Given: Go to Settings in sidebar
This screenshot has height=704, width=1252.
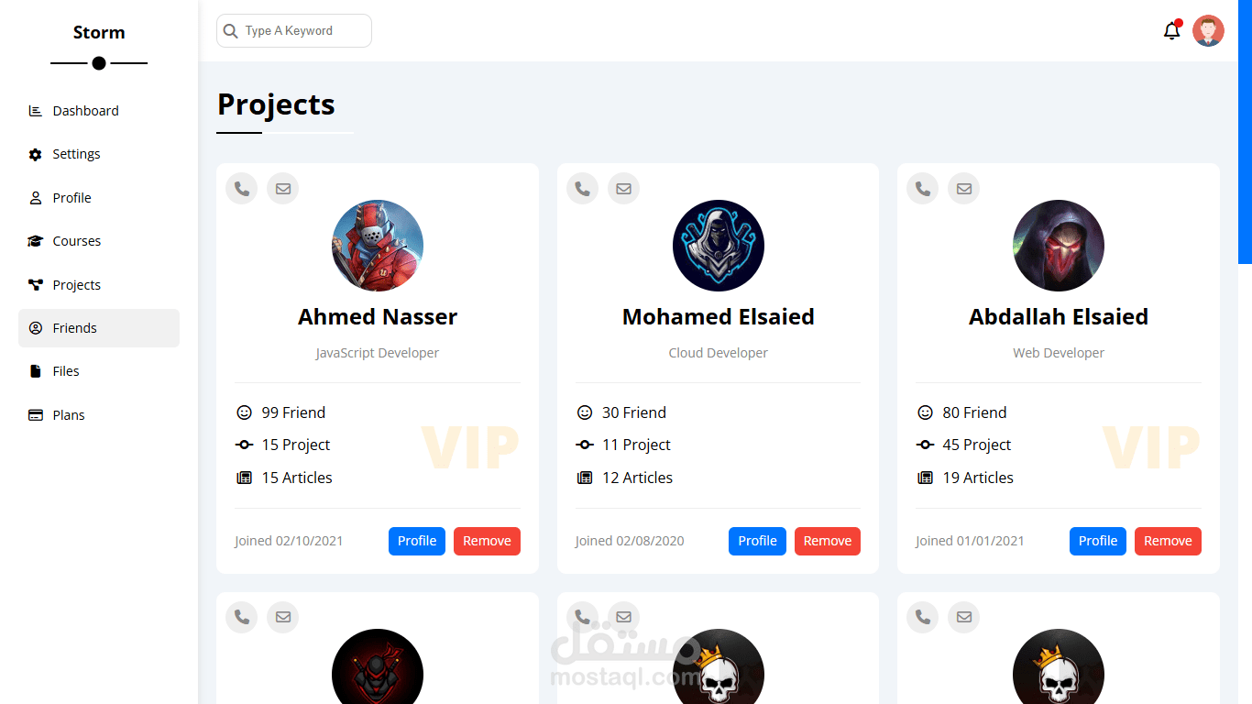Looking at the screenshot, I should [x=76, y=154].
